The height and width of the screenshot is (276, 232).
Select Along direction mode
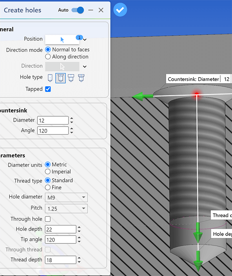tap(48, 57)
